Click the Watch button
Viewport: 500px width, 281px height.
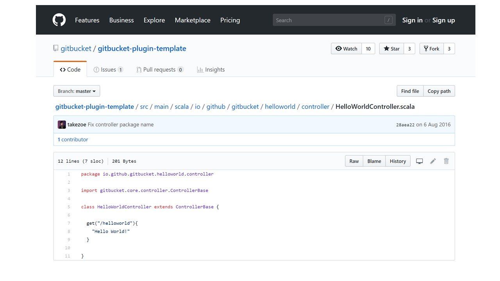tap(346, 49)
